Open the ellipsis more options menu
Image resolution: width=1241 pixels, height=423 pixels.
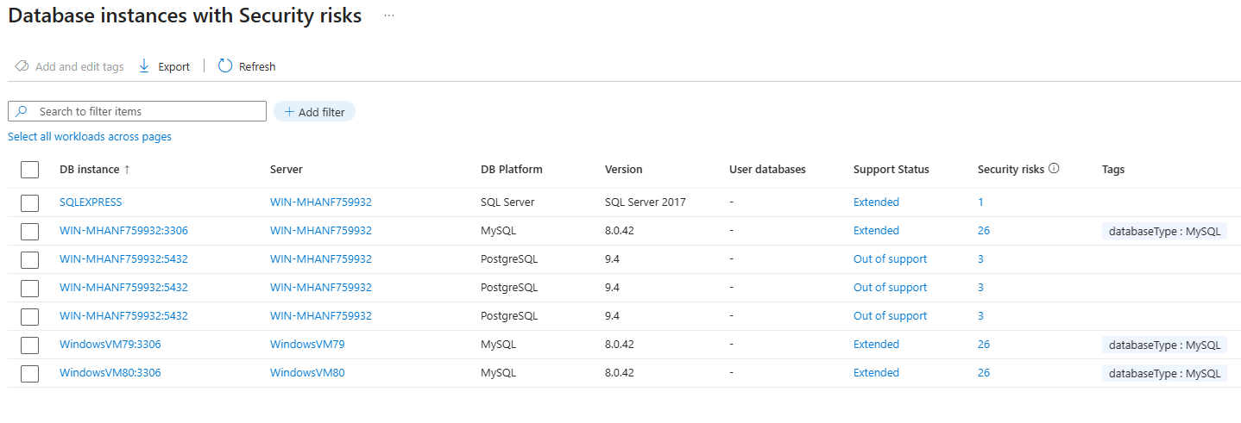(389, 16)
